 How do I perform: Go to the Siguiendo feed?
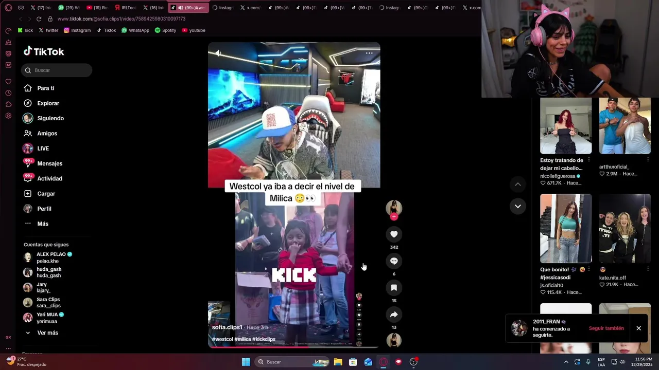(x=44, y=118)
